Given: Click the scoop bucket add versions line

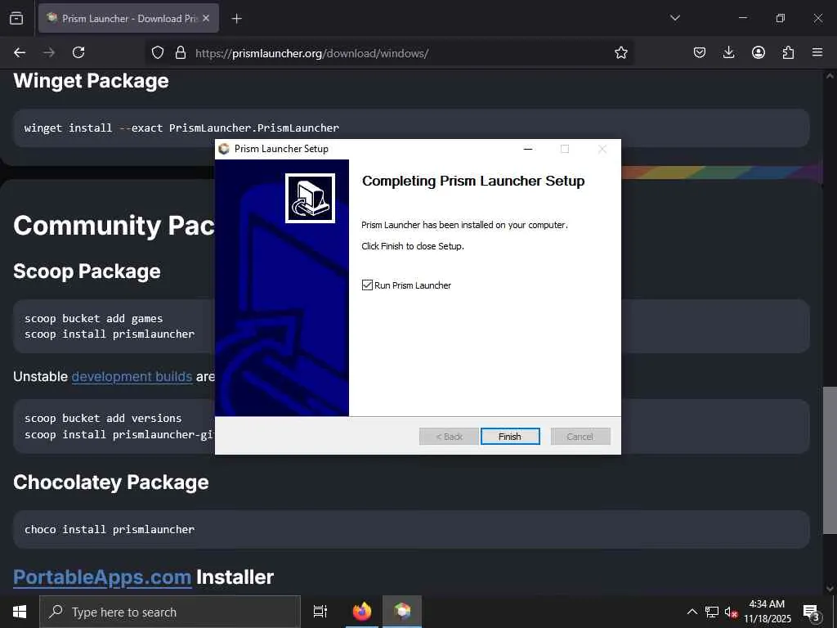Looking at the screenshot, I should [x=103, y=418].
